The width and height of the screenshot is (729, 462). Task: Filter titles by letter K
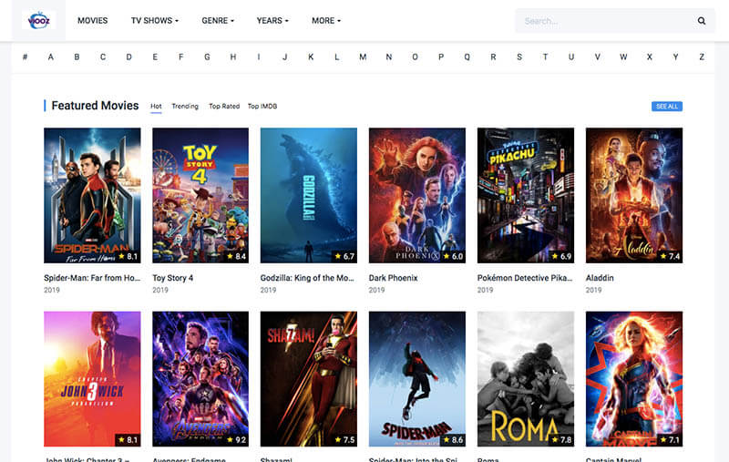(311, 56)
